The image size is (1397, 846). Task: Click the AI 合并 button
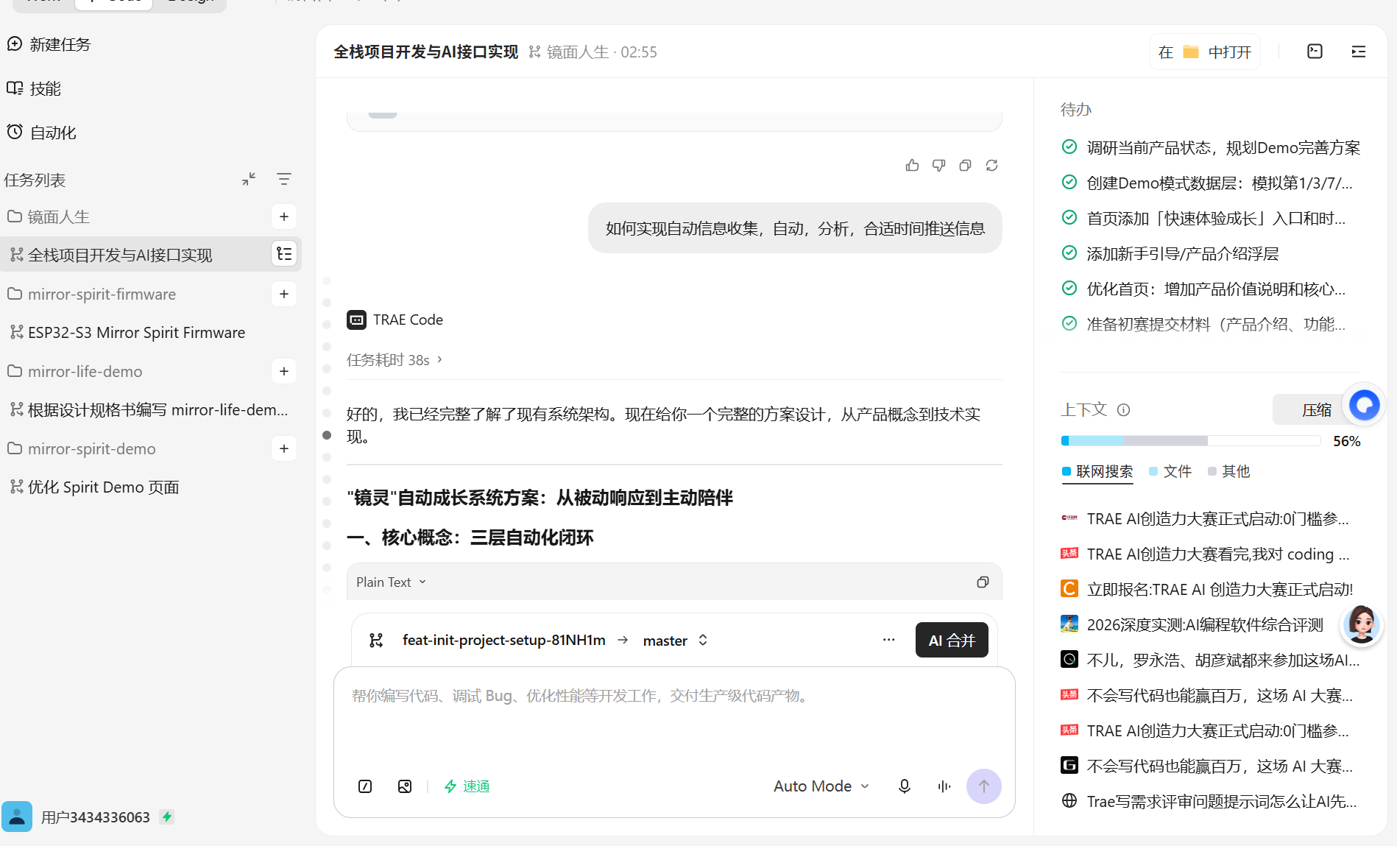(x=952, y=640)
